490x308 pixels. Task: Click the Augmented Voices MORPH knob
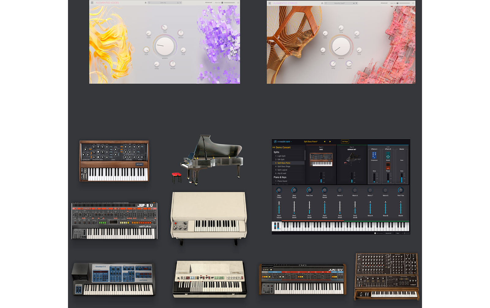(165, 46)
